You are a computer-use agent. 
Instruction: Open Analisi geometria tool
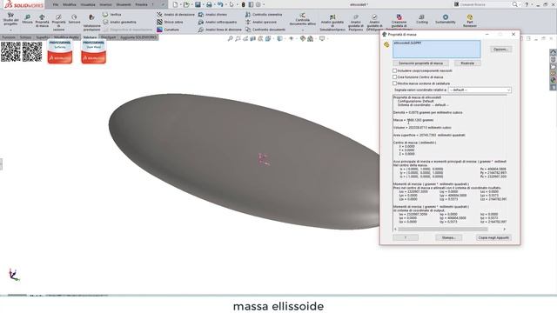[119, 22]
